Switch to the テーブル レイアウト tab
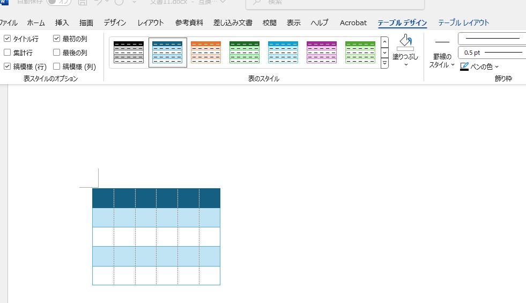Image resolution: width=526 pixels, height=303 pixels. 463,23
